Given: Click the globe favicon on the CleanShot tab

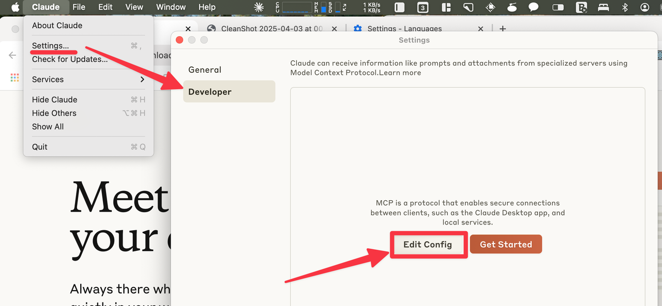Looking at the screenshot, I should 210,29.
